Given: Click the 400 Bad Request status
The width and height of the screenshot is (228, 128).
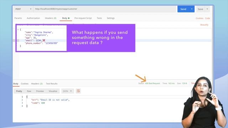Looking at the screenshot, I should [152, 84].
